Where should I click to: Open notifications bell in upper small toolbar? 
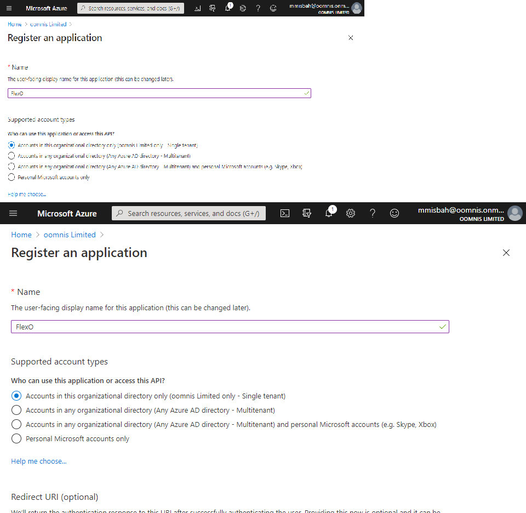(228, 7)
